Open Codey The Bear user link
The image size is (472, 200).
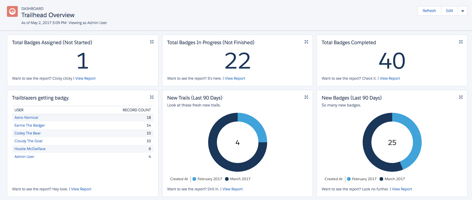[x=27, y=133]
